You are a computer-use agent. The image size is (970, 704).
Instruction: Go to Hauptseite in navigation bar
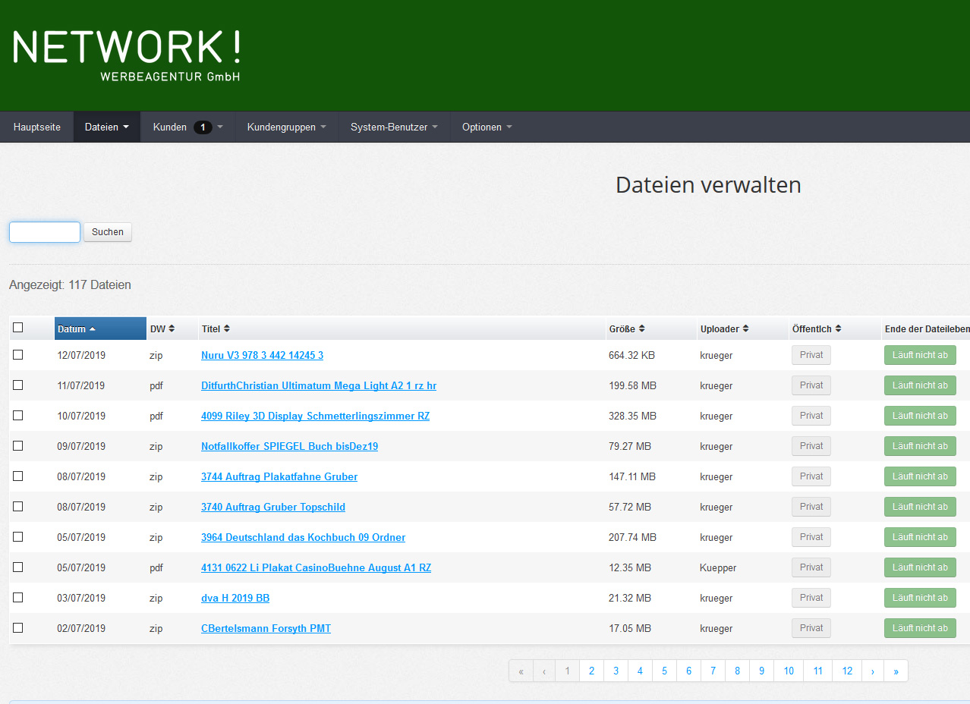[x=37, y=127]
